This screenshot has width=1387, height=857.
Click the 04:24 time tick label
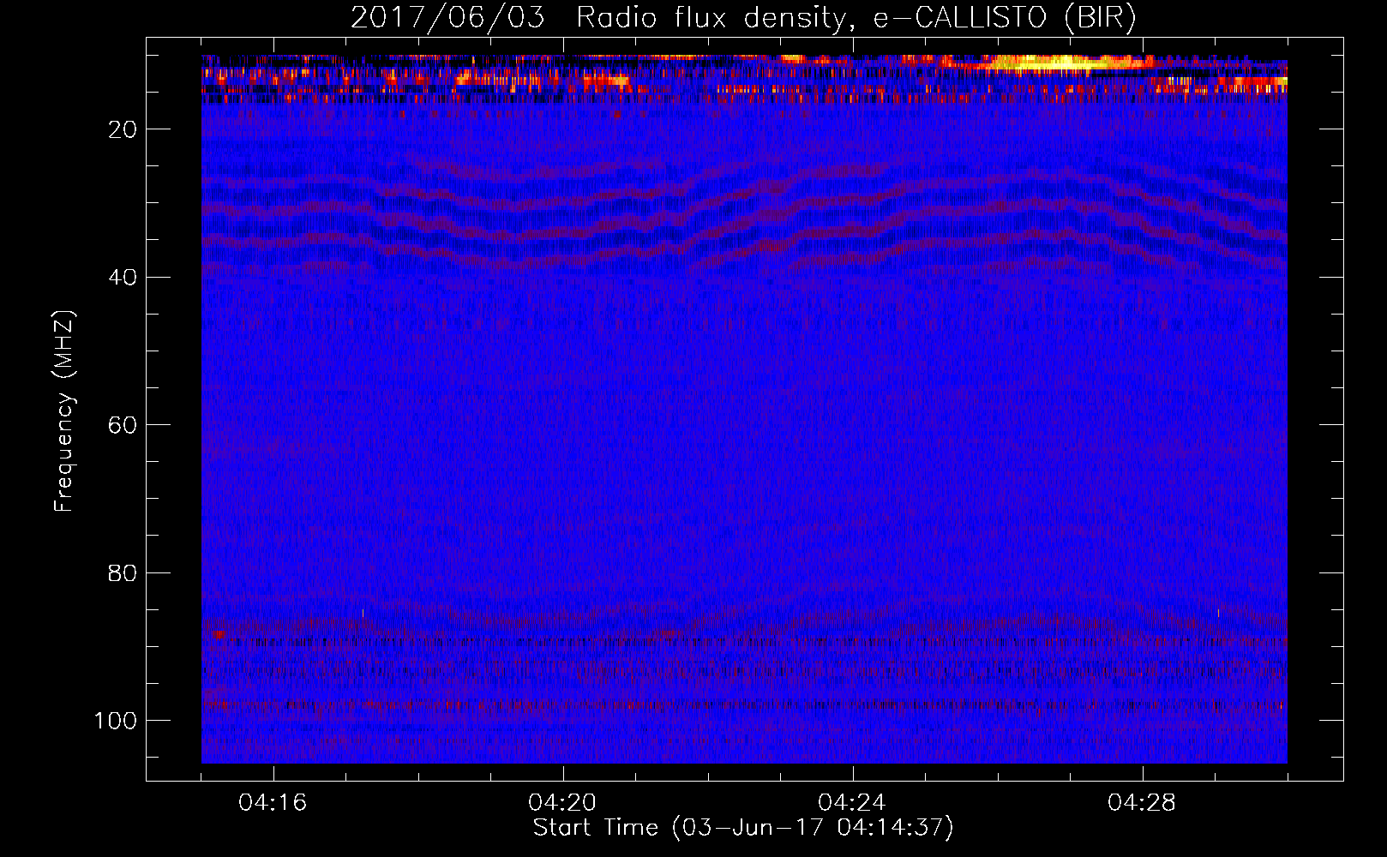pos(852,803)
